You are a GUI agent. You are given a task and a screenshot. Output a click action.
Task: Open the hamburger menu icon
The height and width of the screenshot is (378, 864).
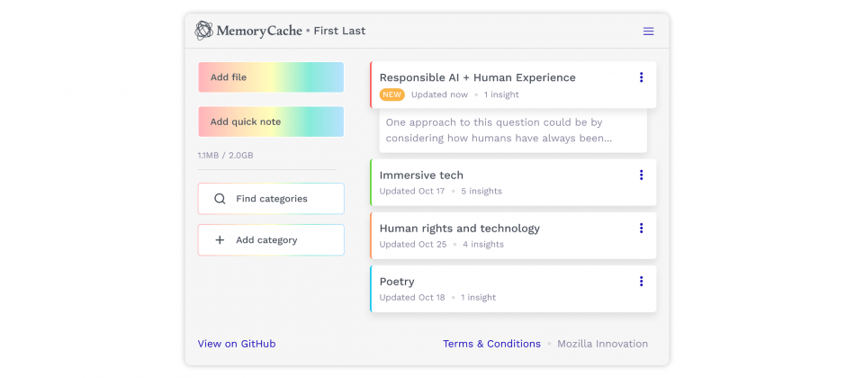coord(648,31)
